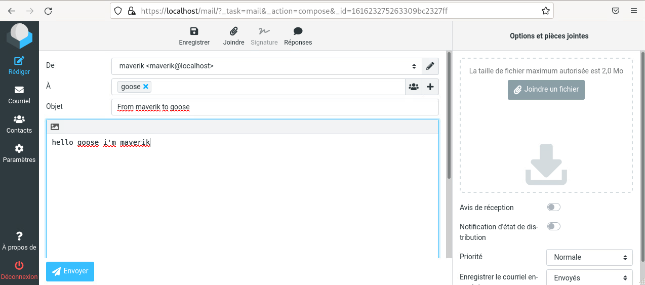Click the edit identity pencil icon

pos(430,66)
